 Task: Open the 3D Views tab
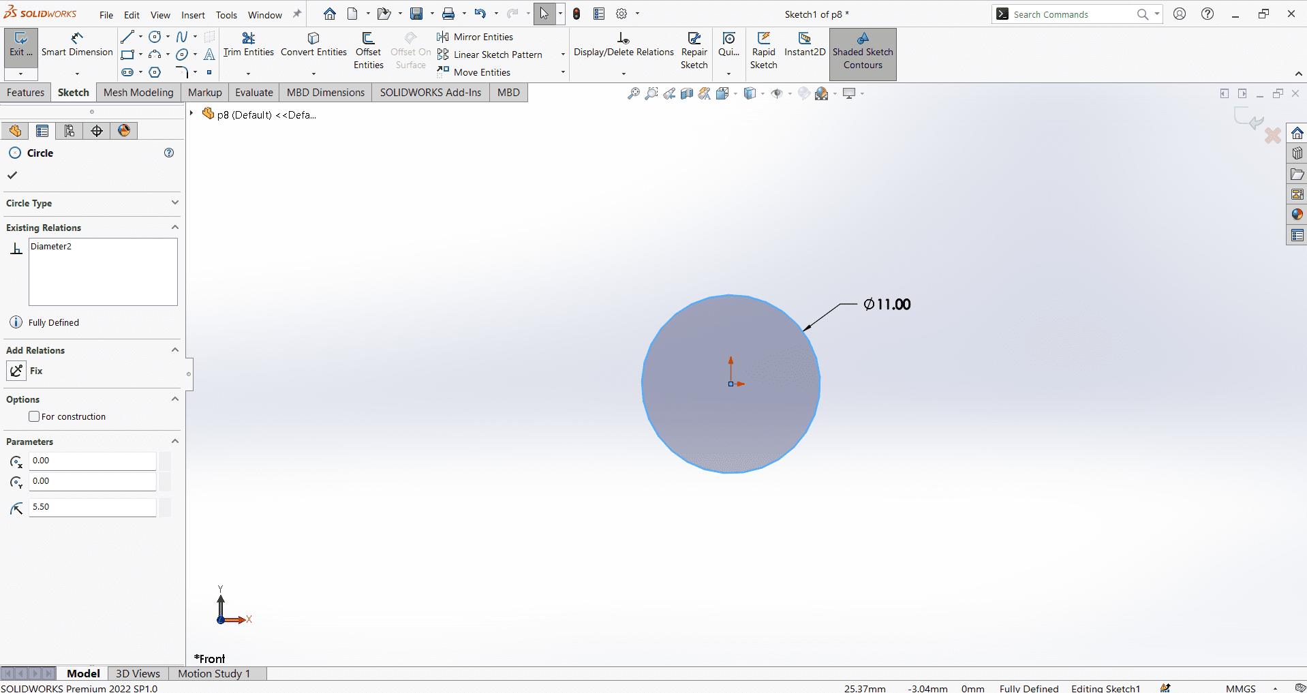pos(138,673)
